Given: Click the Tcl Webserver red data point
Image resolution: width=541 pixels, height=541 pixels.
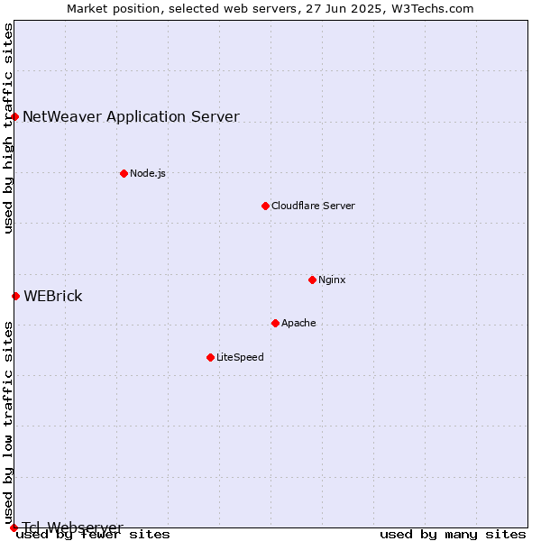Looking at the screenshot, I should 14,527.
